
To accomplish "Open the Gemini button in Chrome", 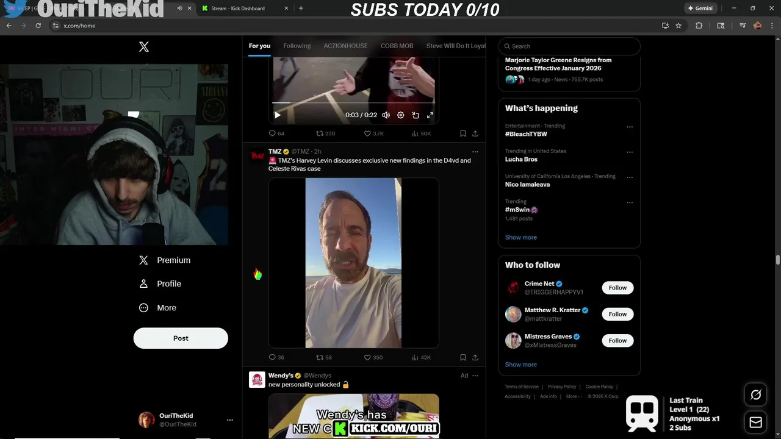I will coord(700,9).
